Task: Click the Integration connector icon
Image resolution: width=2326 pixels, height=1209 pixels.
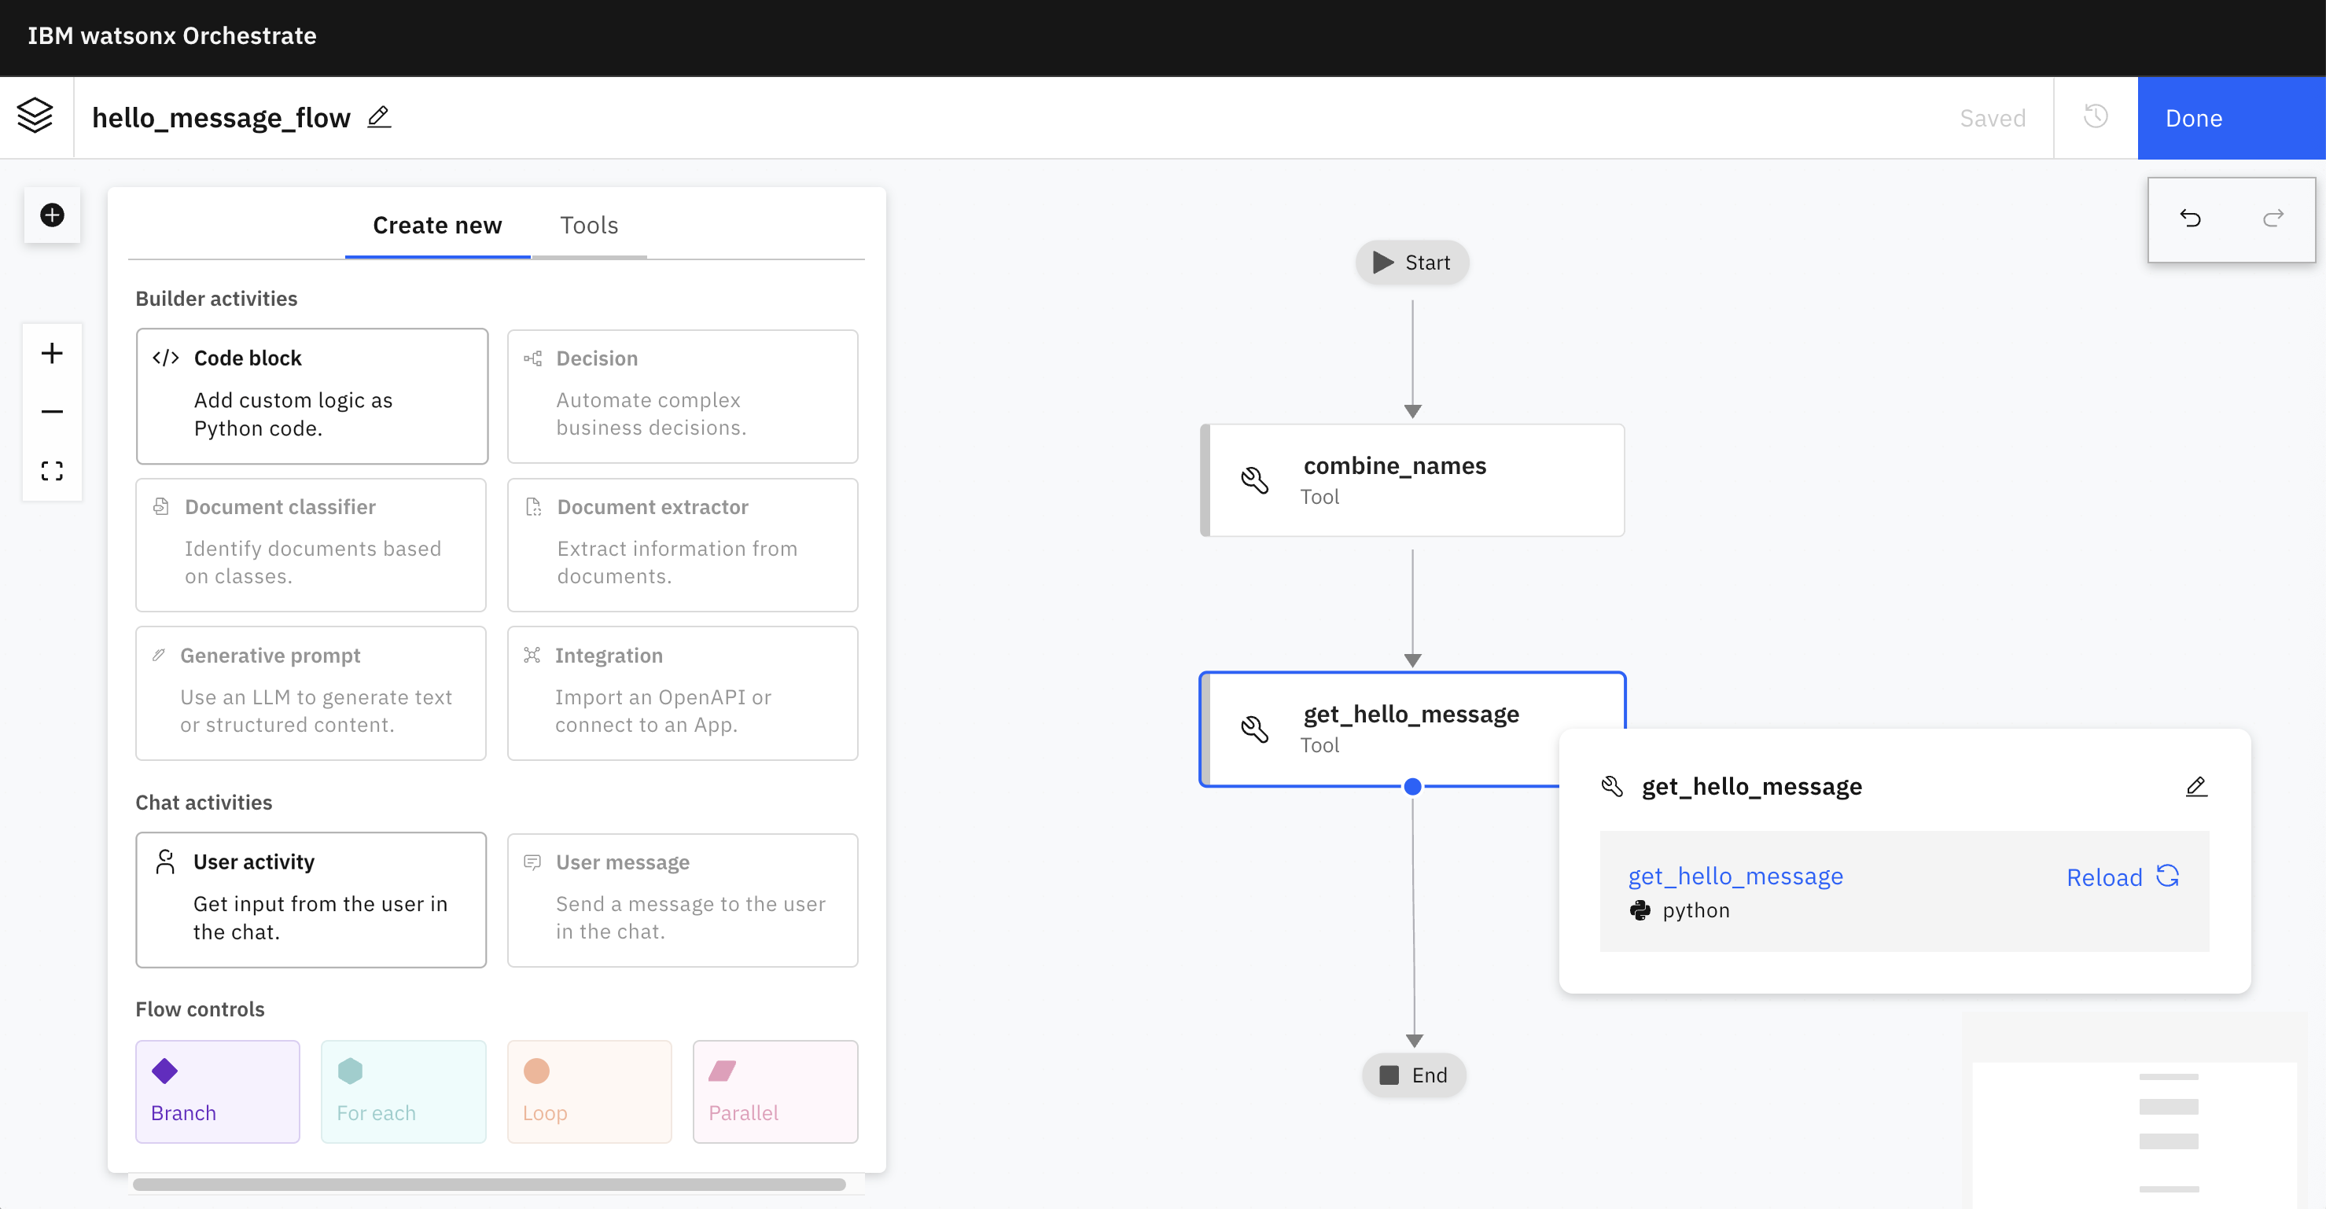Action: [x=532, y=655]
